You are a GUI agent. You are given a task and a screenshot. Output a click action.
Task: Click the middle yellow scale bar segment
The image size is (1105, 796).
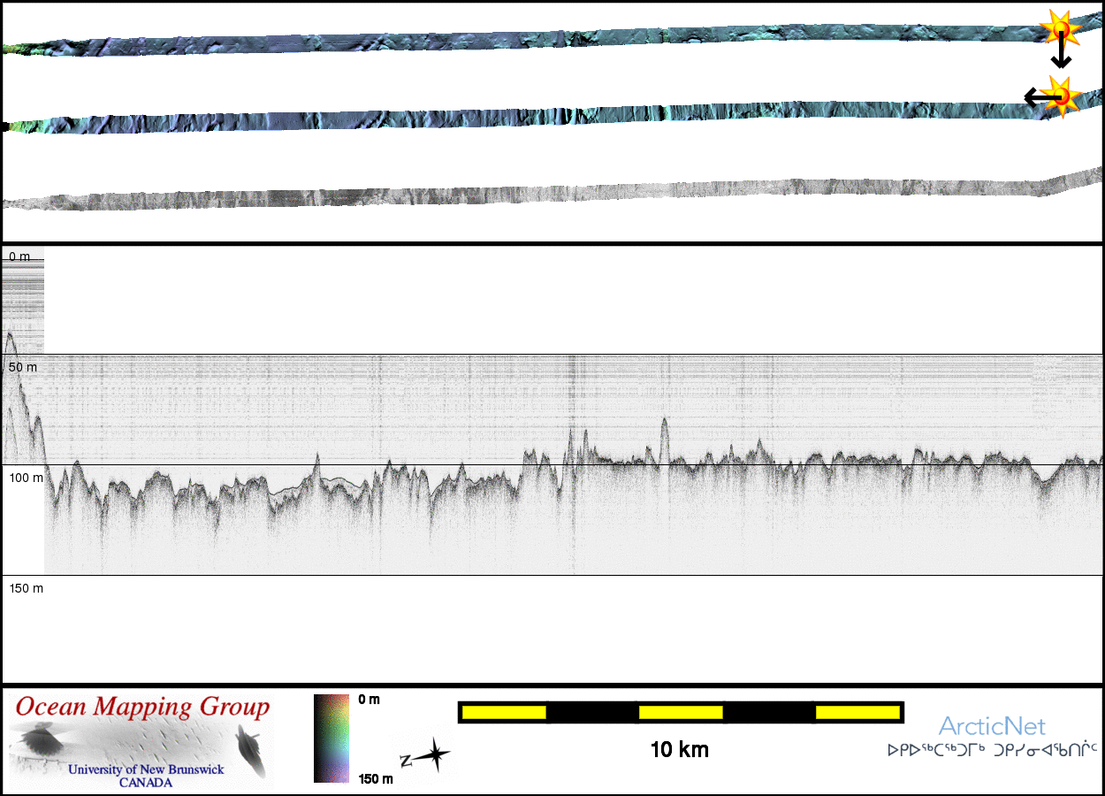(680, 712)
